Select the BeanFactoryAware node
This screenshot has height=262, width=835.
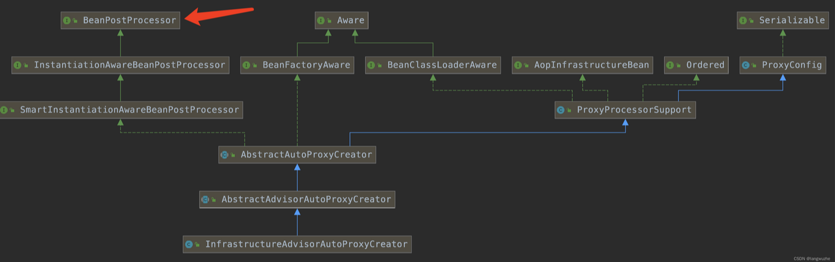coord(298,65)
